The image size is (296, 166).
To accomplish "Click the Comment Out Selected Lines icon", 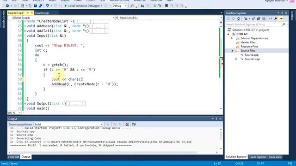I will tap(154, 6).
